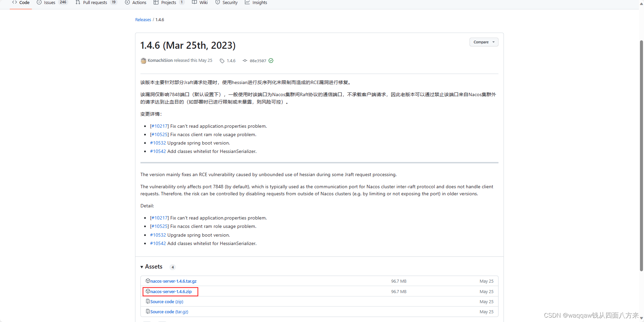Click file-zip icon for Source code (zip)
This screenshot has width=644, height=322.
click(x=148, y=301)
